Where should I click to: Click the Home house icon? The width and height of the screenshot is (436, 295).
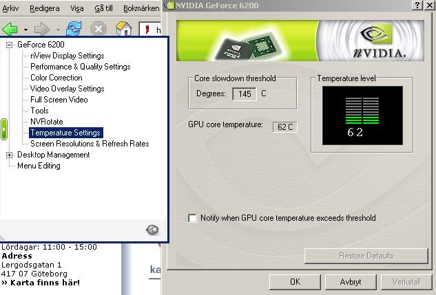[123, 29]
